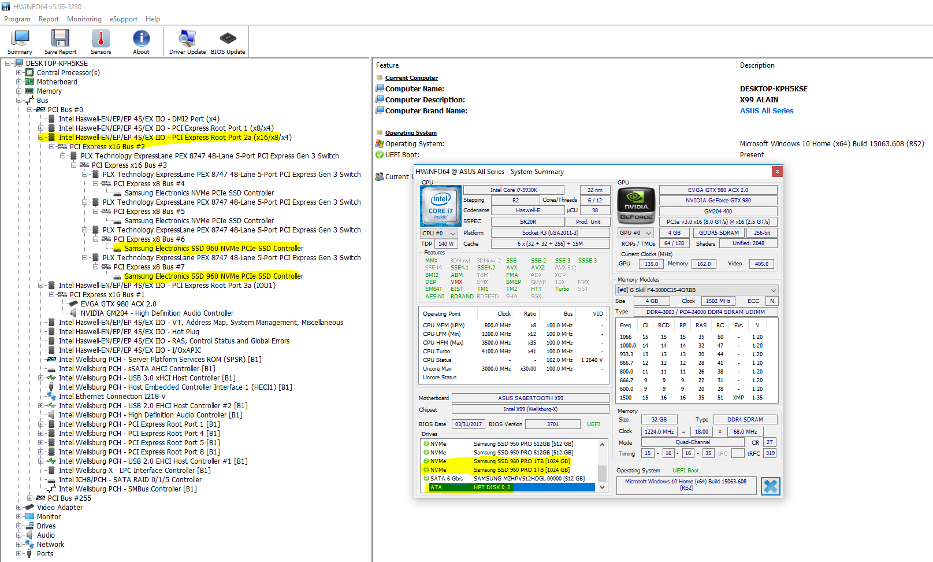Select highlighted PCI Express Root Port 2a row
This screenshot has height=562, width=933.
[x=175, y=138]
